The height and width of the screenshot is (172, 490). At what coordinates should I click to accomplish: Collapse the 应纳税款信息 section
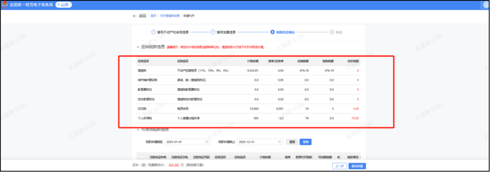pyautogui.click(x=138, y=47)
